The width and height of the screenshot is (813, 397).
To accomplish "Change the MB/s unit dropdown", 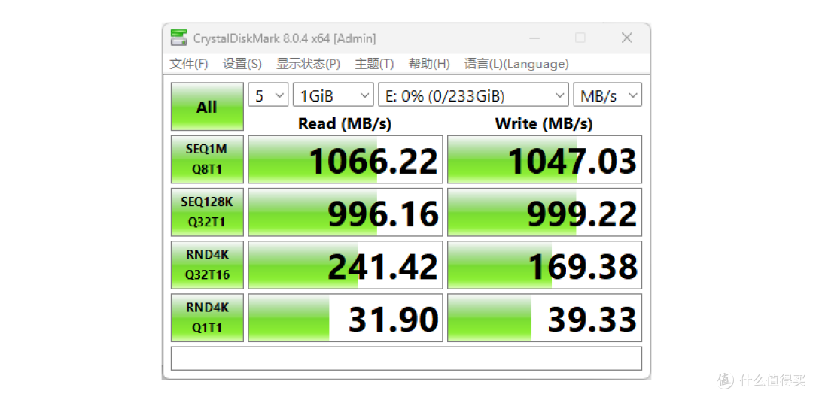I will [x=607, y=95].
